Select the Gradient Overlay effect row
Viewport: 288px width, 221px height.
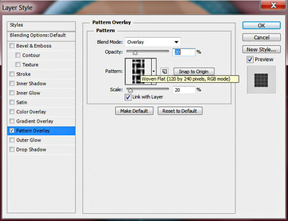pos(41,121)
